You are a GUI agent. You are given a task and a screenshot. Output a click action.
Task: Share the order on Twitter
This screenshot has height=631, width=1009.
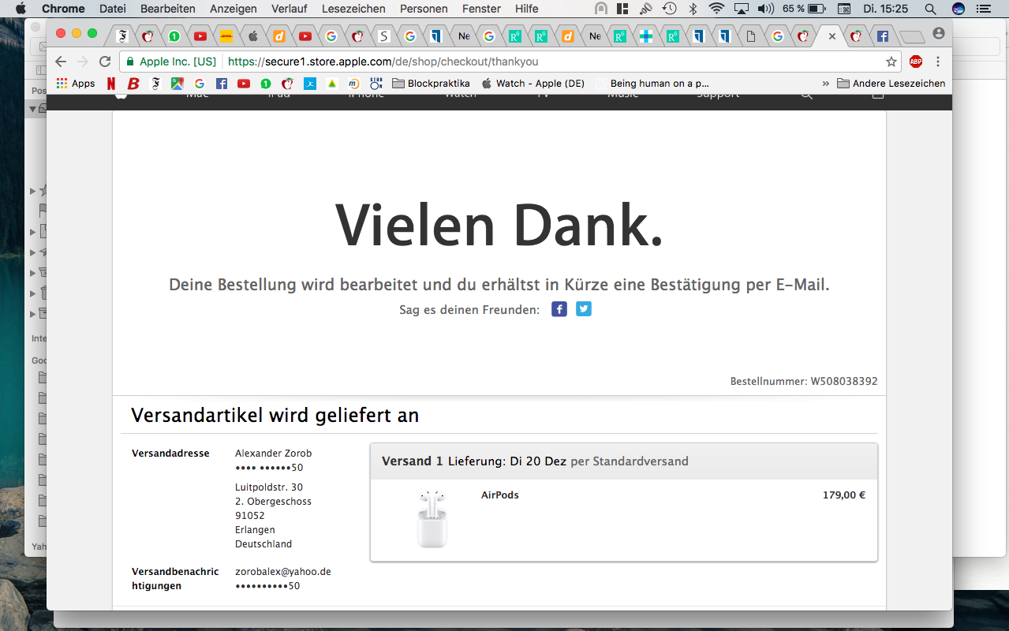tap(584, 309)
